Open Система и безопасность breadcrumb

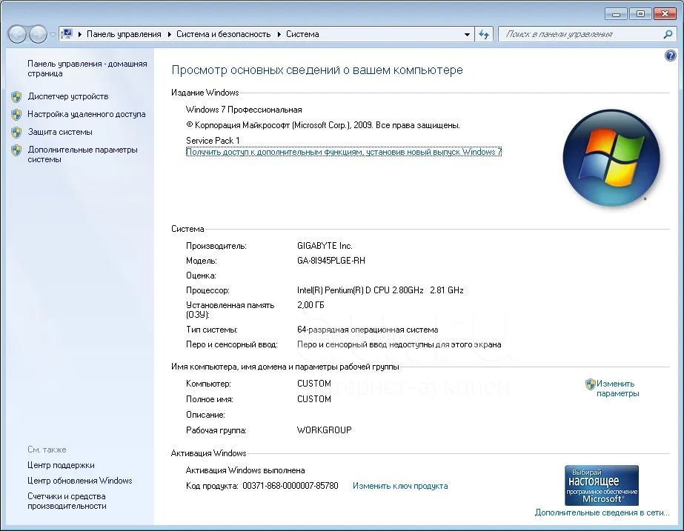pos(223,35)
